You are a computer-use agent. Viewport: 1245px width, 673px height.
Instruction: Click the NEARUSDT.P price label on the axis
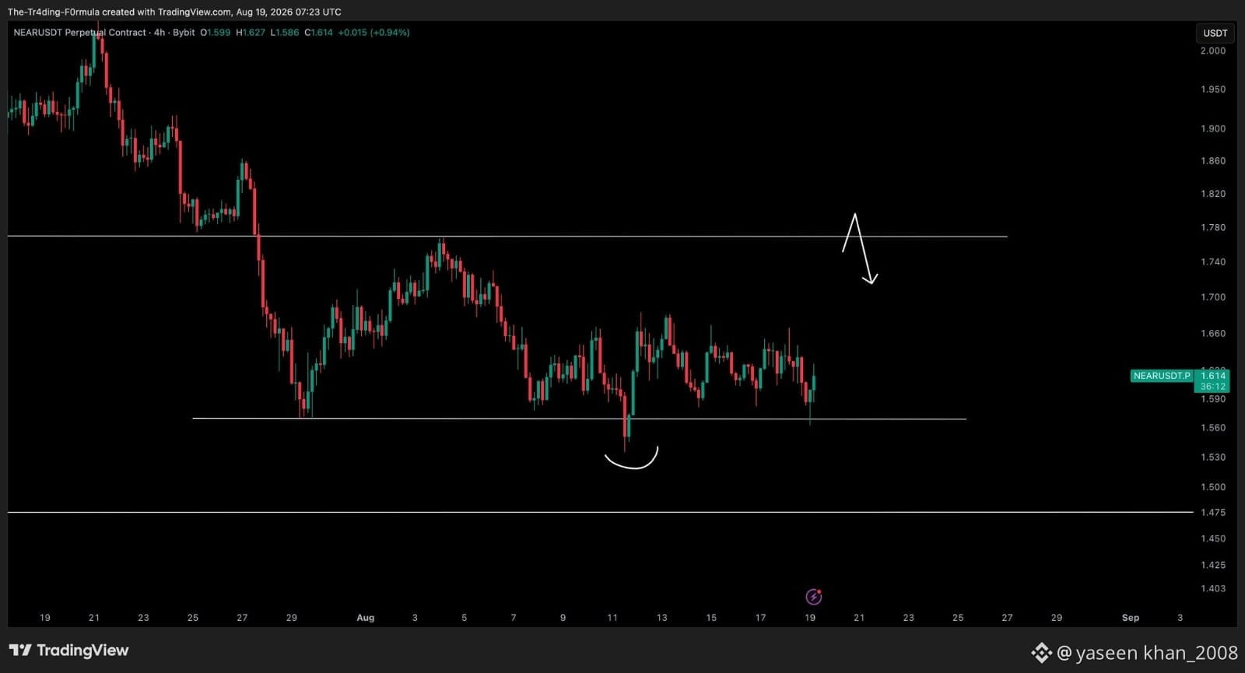point(1162,376)
